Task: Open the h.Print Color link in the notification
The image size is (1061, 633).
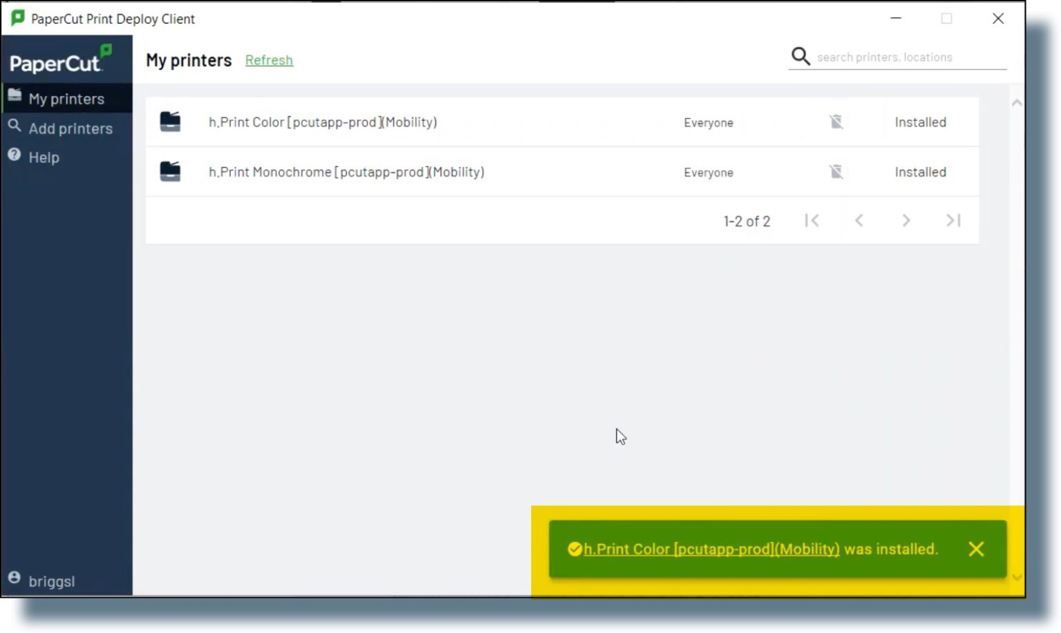Action: [711, 549]
